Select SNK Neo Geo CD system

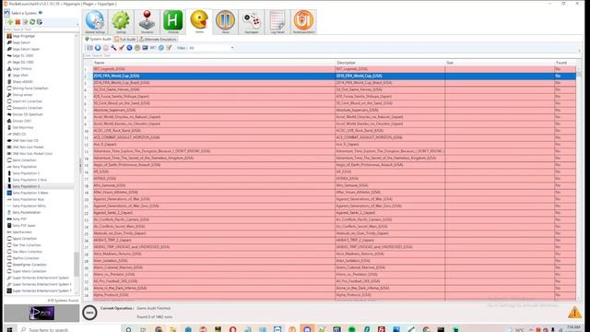click(x=25, y=140)
